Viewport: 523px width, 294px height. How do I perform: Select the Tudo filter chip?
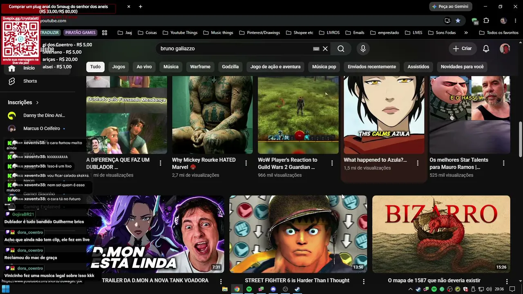pos(95,67)
